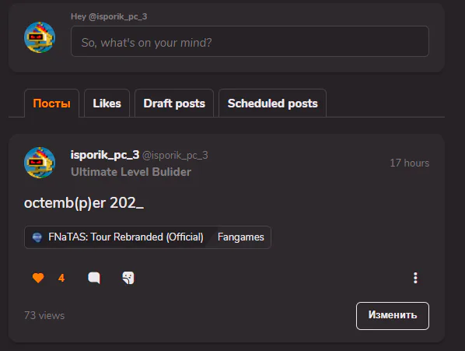Click your avatar beside the compose box
Image resolution: width=465 pixels, height=351 pixels.
[40, 37]
